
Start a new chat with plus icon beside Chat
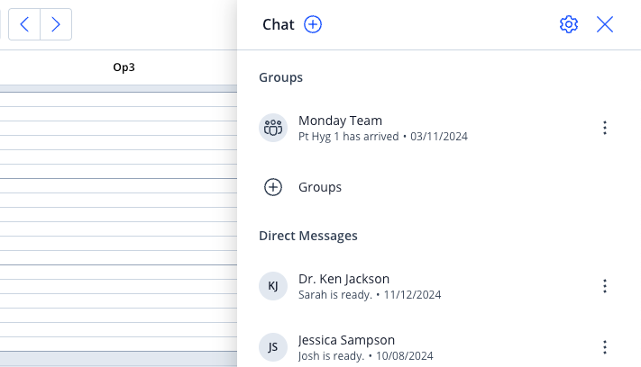(313, 24)
